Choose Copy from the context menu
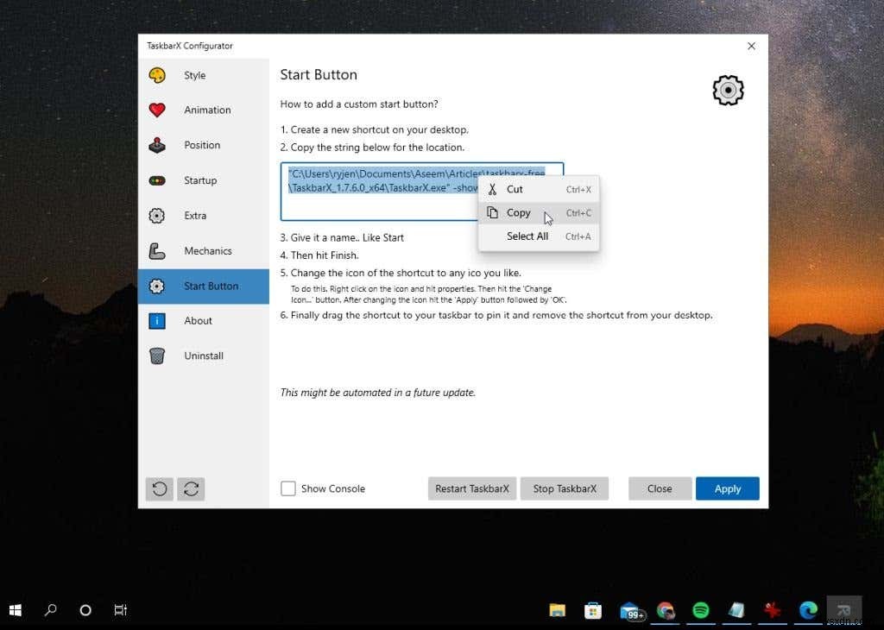Image resolution: width=884 pixels, height=630 pixels. pos(518,212)
